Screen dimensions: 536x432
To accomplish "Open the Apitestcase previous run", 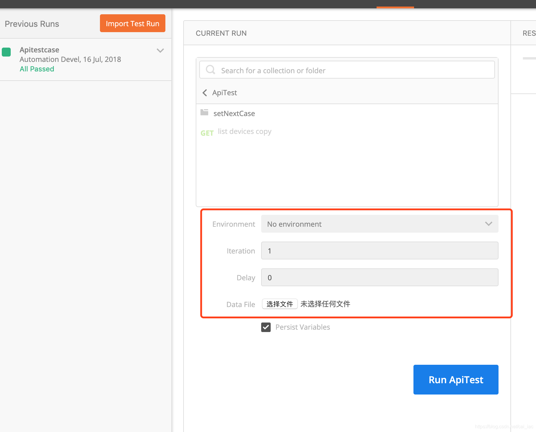I will 86,60.
